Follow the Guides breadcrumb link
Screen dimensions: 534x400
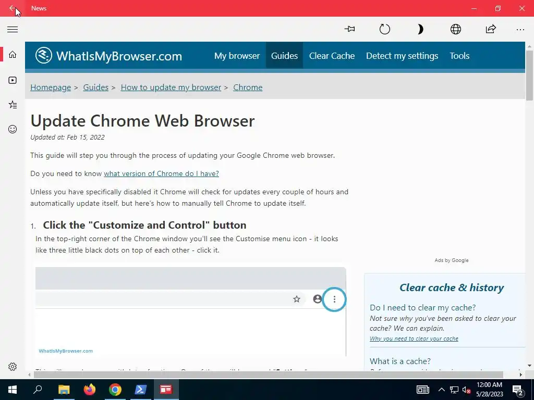[96, 87]
